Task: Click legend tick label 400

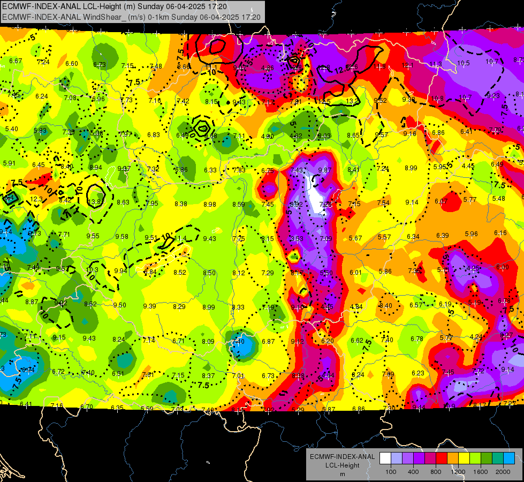Action: 413,472
